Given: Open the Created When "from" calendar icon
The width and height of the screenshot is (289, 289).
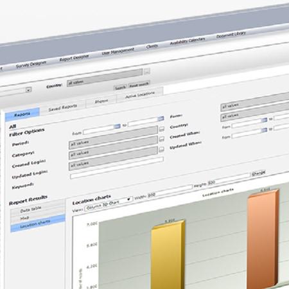Looking at the screenshot, I should (x=264, y=120).
